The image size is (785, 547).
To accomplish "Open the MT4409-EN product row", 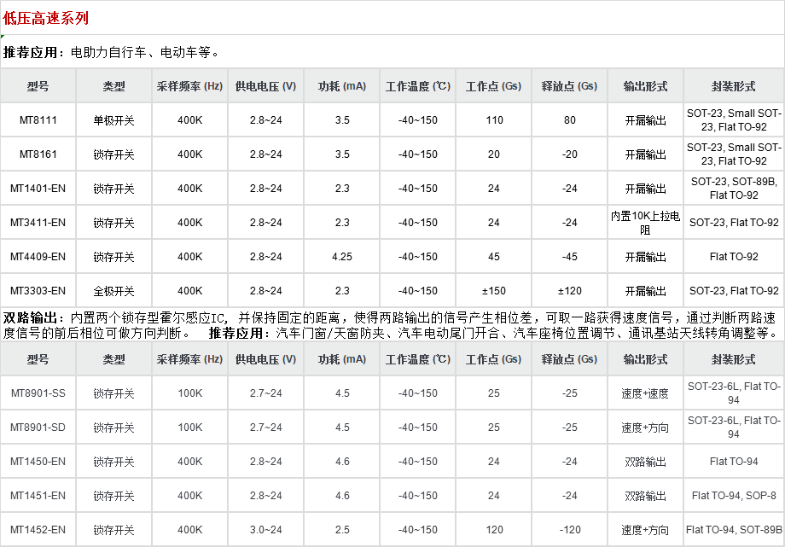I will [38, 257].
